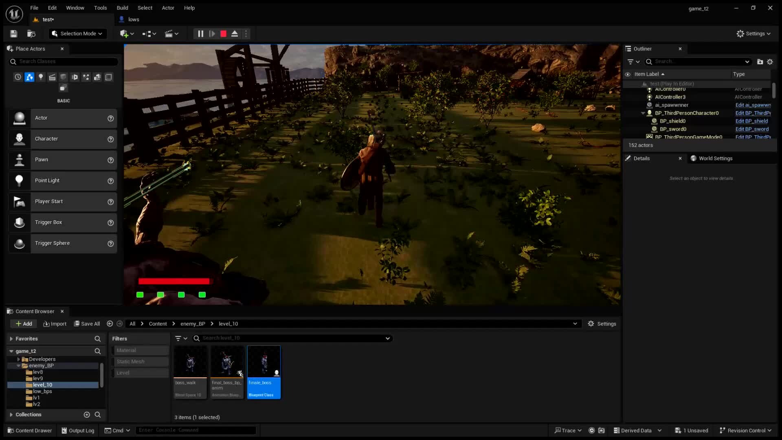This screenshot has height=440, width=782.
Task: Switch to the World Settings tab
Action: (x=716, y=158)
